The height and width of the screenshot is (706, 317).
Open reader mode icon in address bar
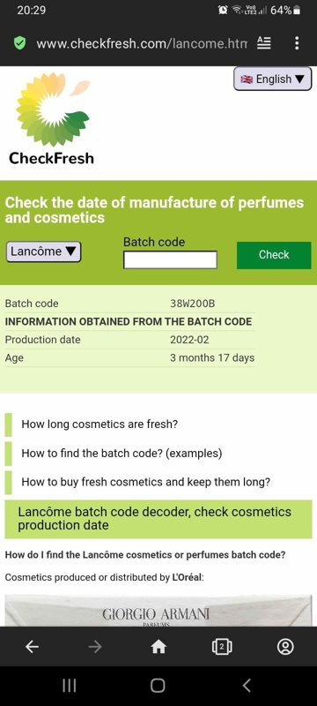point(263,43)
